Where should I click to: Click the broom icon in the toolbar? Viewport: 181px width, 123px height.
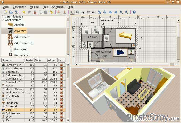click(x=51, y=12)
